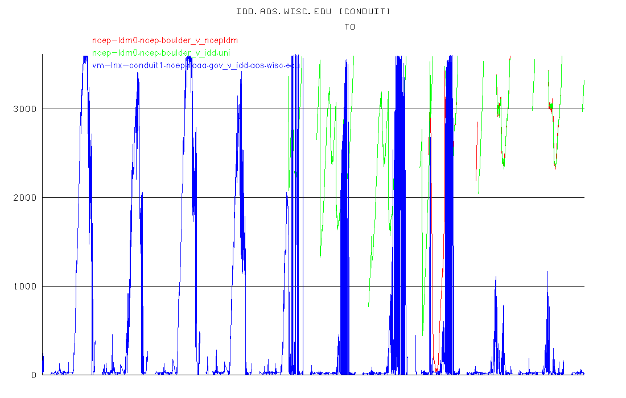Click the second-to-last small blue peak near 1000
The width and height of the screenshot is (626, 398).
[496, 277]
